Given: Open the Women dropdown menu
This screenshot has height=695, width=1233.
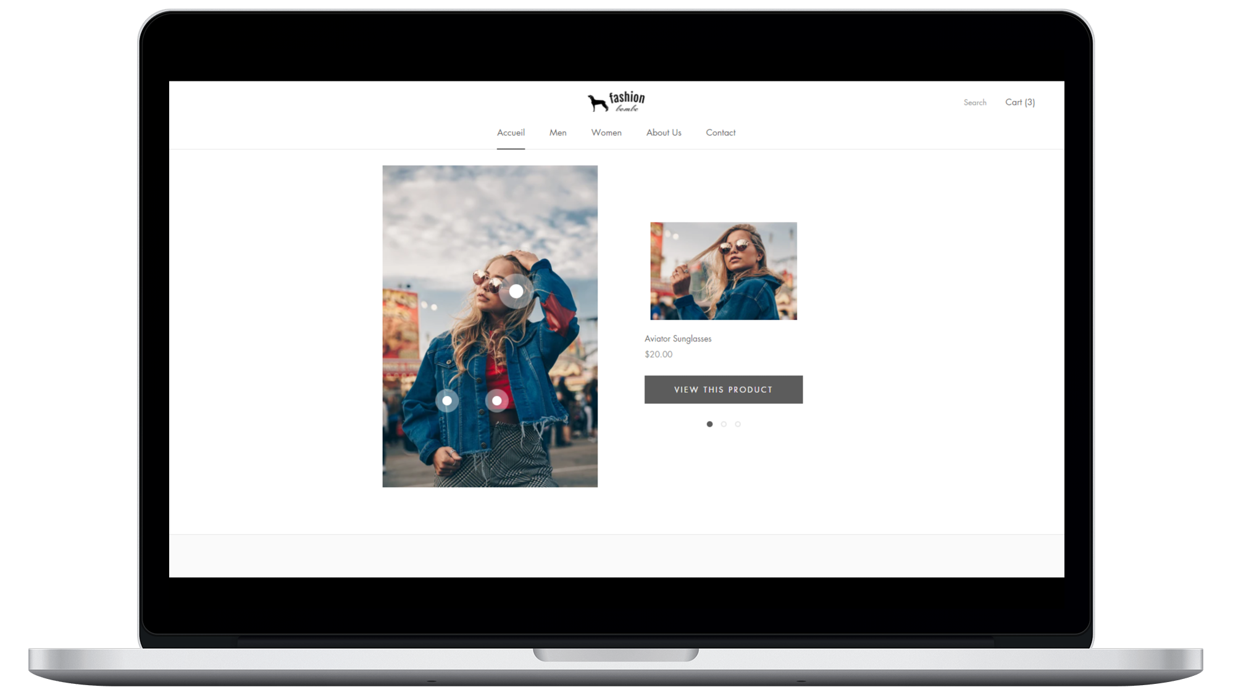Looking at the screenshot, I should point(606,133).
